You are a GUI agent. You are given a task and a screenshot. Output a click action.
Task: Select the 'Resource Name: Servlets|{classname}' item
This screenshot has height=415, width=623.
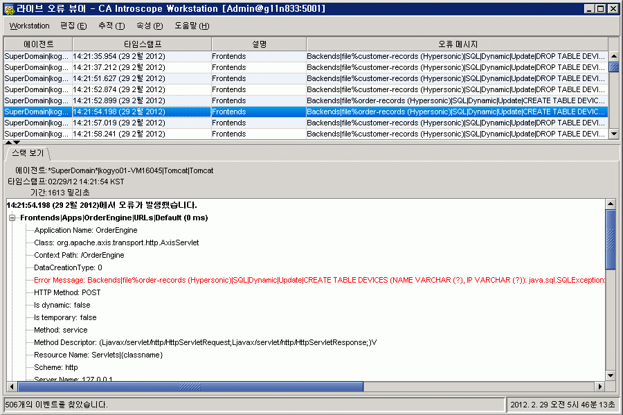(98, 355)
